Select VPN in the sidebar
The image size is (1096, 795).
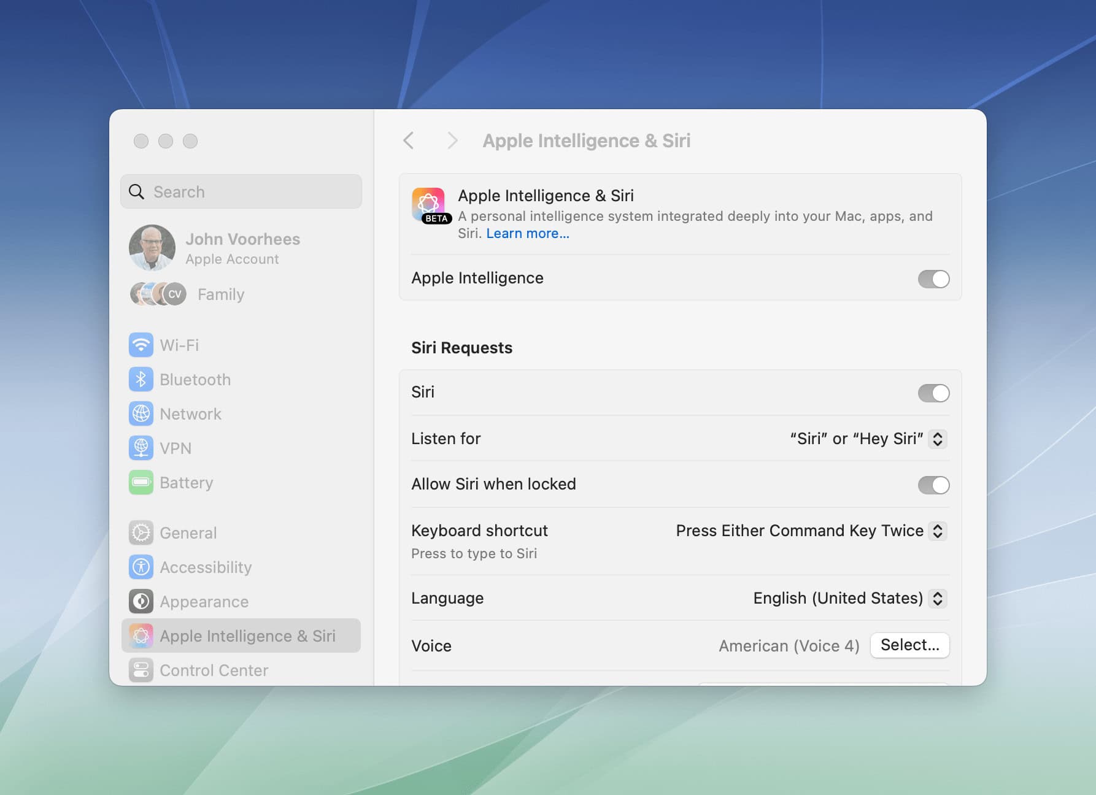coord(241,448)
